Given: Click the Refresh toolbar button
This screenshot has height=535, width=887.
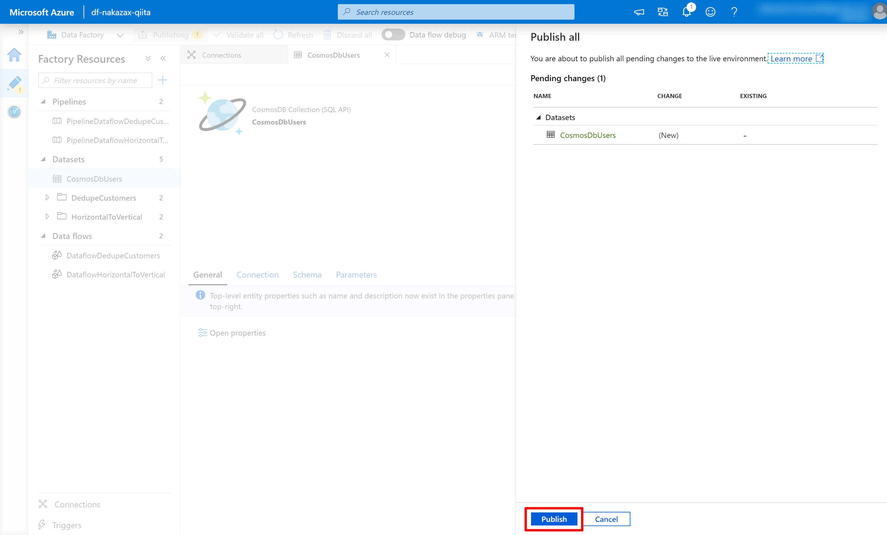Looking at the screenshot, I should (x=293, y=35).
